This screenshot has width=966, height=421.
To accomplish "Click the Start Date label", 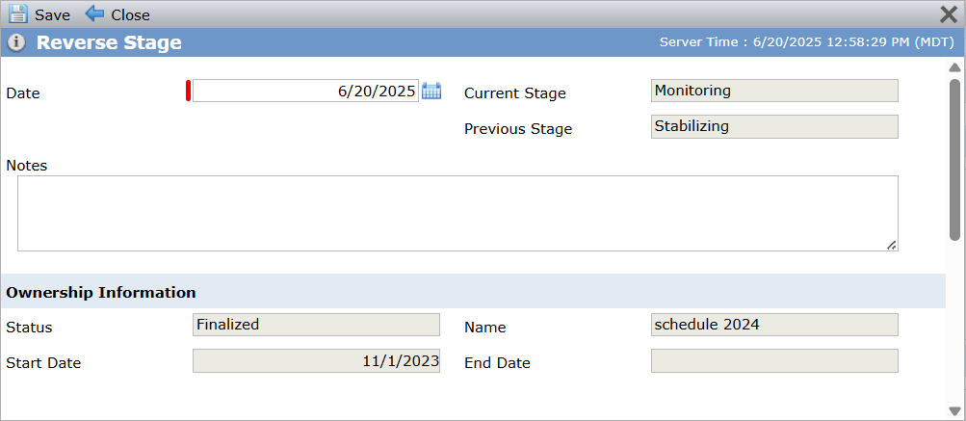I will pyautogui.click(x=43, y=363).
